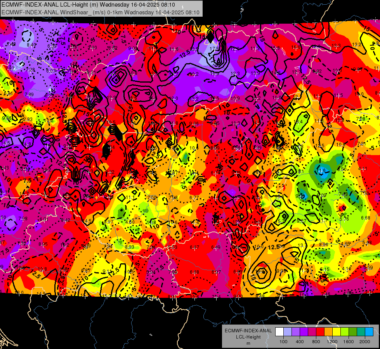Pick the magenta legend swatch

click(312, 332)
